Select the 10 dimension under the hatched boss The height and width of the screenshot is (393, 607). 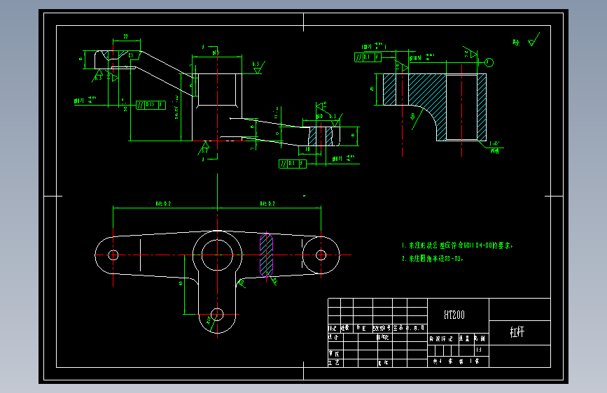point(307,150)
